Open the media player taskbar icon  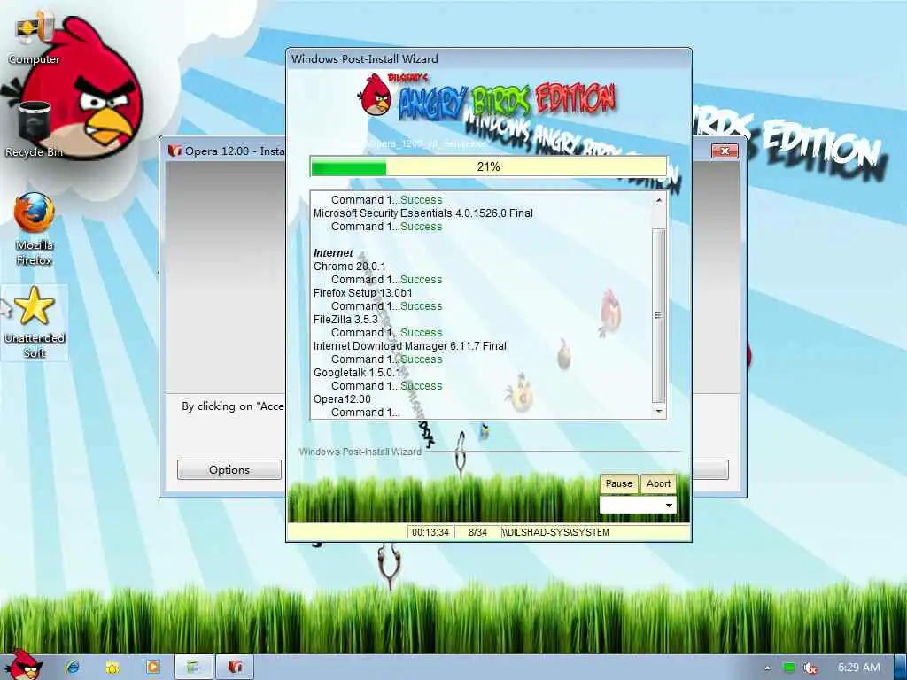[152, 667]
